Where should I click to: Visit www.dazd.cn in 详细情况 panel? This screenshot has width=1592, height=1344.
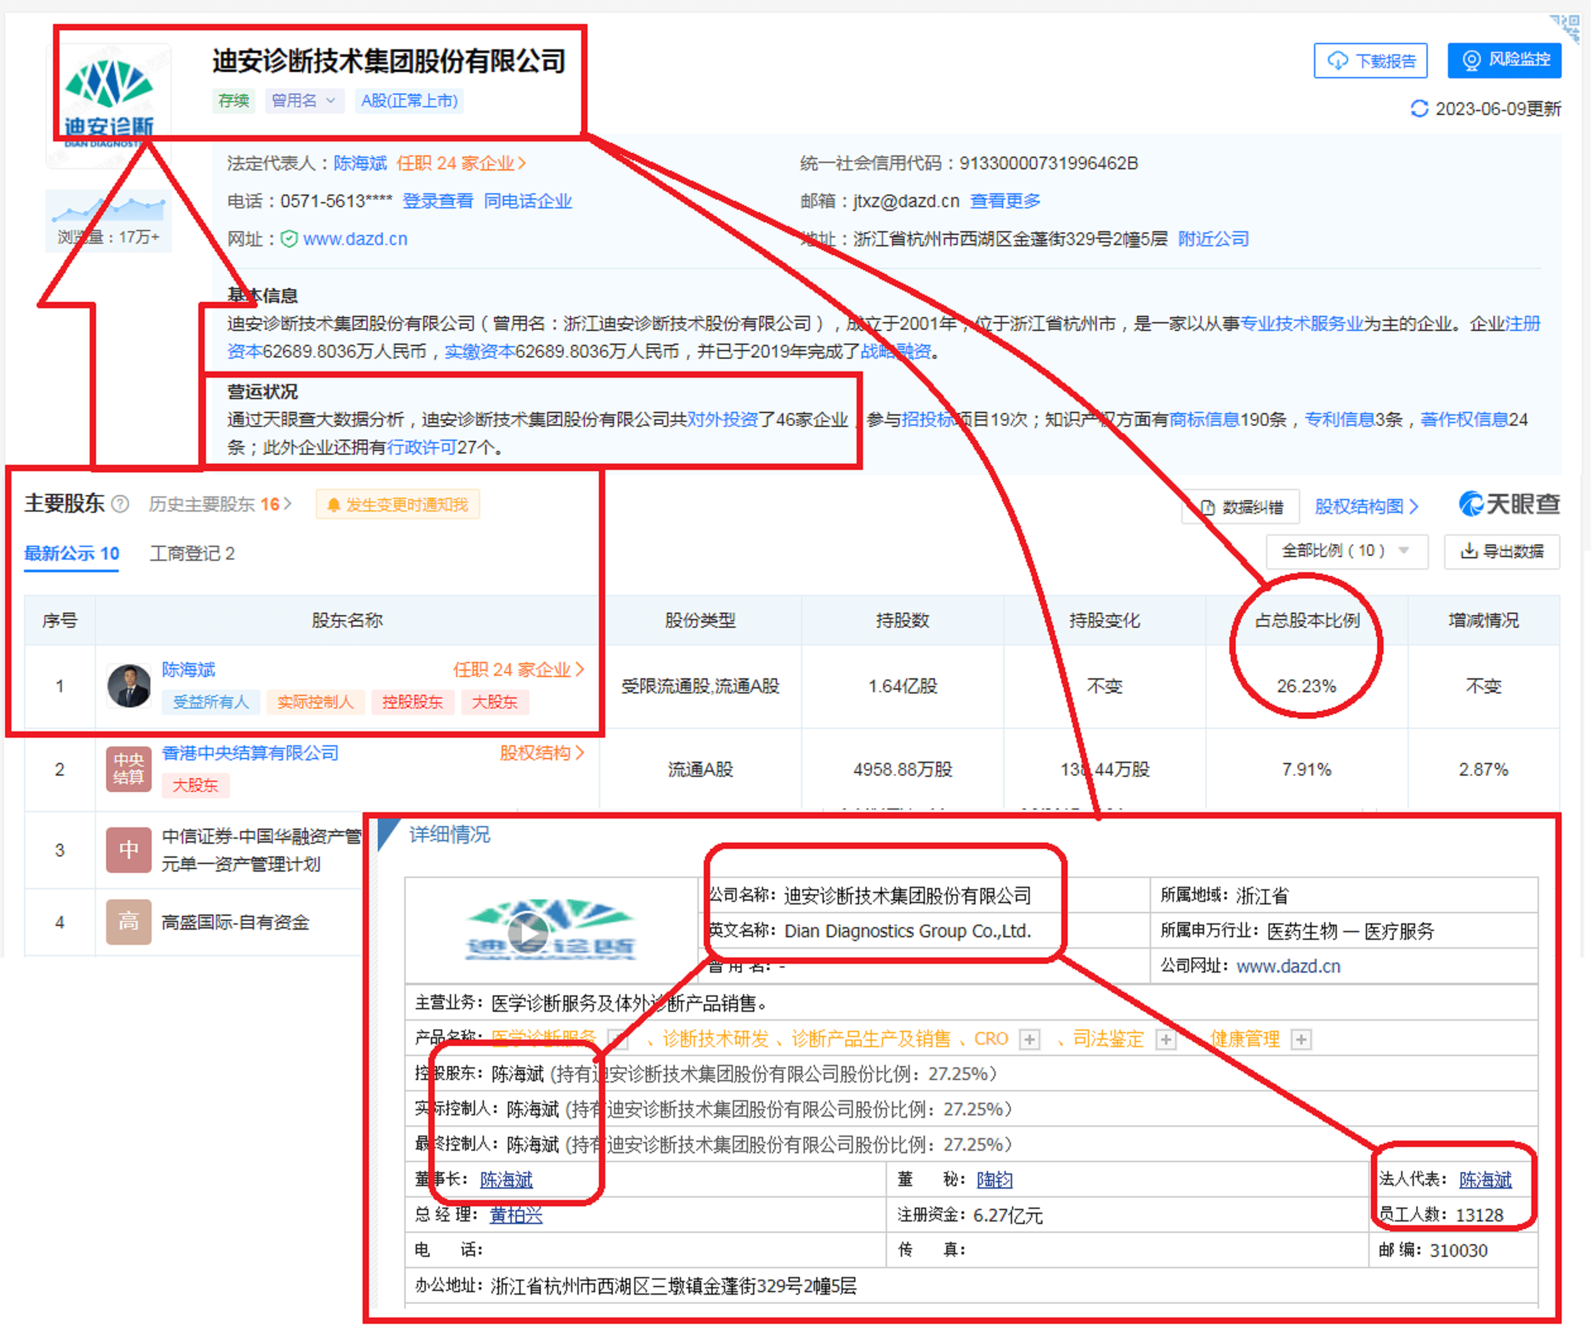click(x=1288, y=966)
